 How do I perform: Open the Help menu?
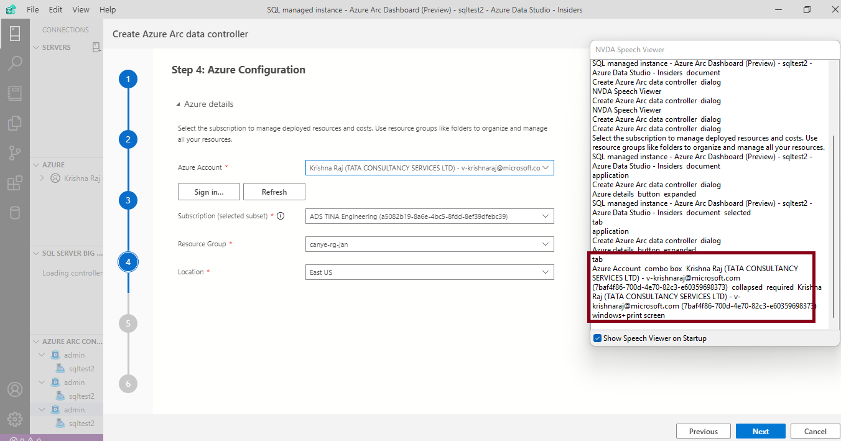107,9
